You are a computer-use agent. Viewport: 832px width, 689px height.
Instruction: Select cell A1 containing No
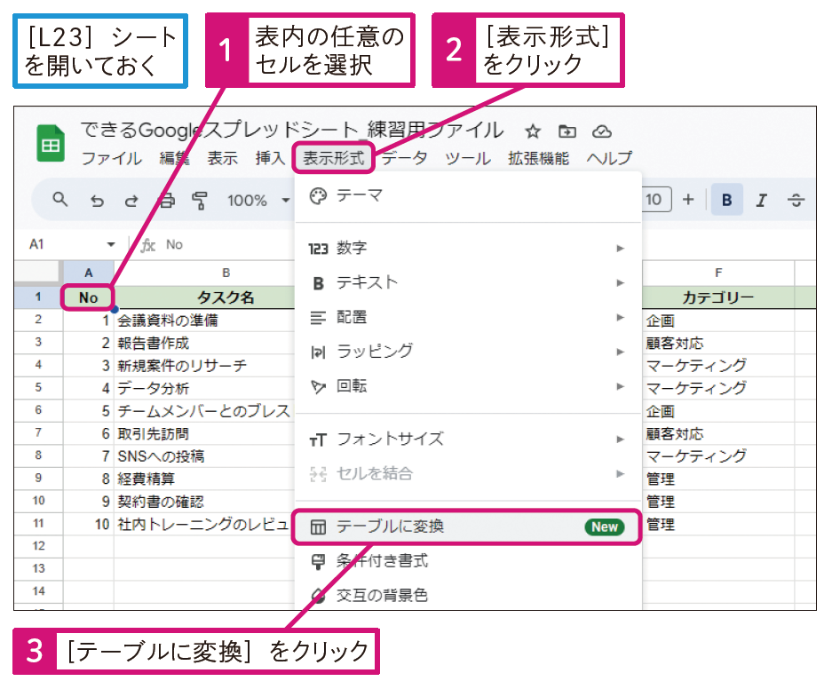pyautogui.click(x=87, y=297)
